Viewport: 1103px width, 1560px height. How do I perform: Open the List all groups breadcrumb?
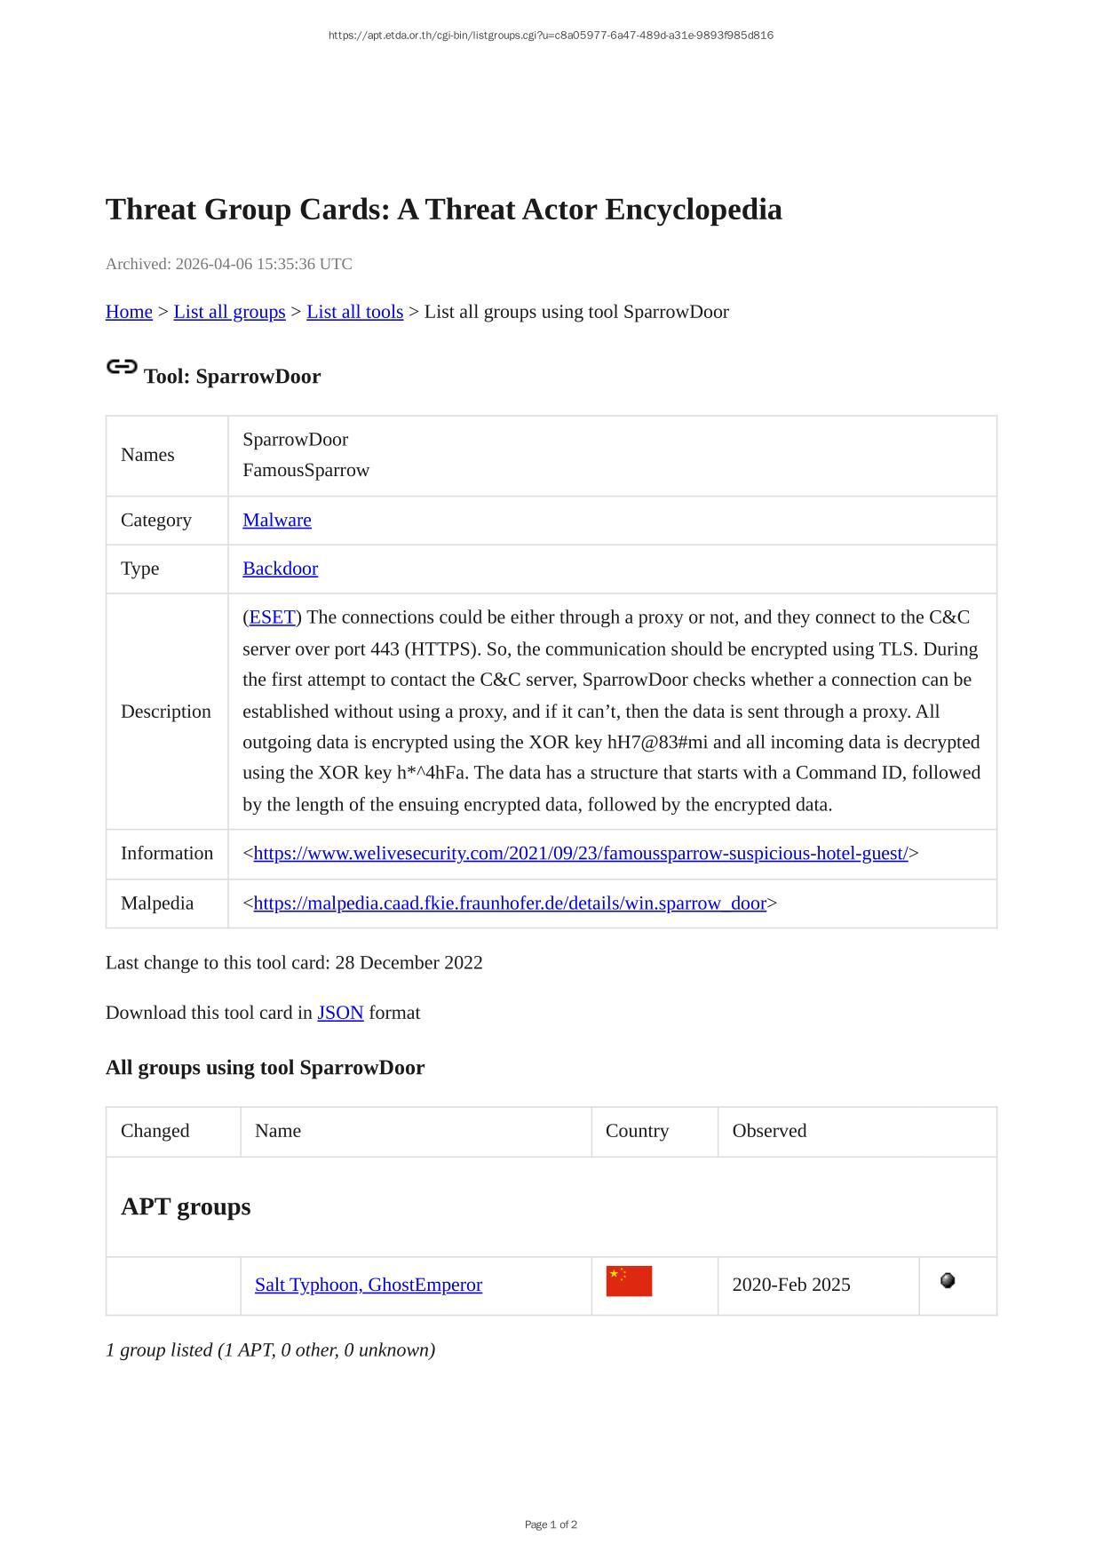(x=229, y=312)
